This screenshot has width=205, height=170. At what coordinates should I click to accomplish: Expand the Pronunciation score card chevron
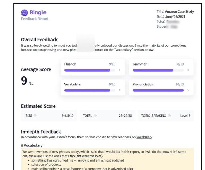coord(188,90)
